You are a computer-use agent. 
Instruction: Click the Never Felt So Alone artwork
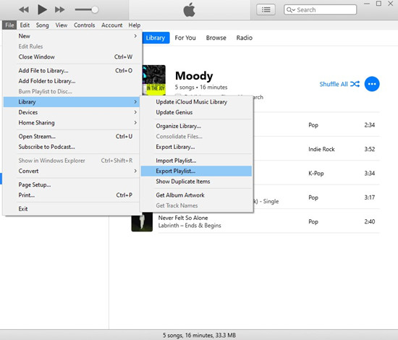[x=142, y=222]
